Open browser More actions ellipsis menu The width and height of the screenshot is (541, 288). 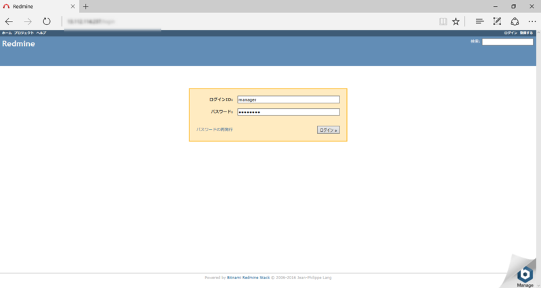coord(532,22)
